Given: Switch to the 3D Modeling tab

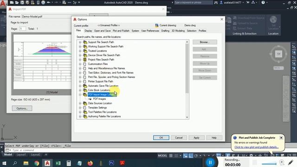Looking at the screenshot, I should (x=178, y=31).
